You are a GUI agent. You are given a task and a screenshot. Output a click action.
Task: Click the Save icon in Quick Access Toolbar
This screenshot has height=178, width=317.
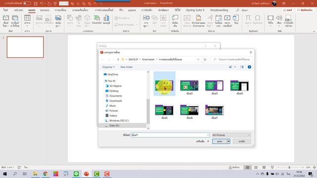point(36,3)
